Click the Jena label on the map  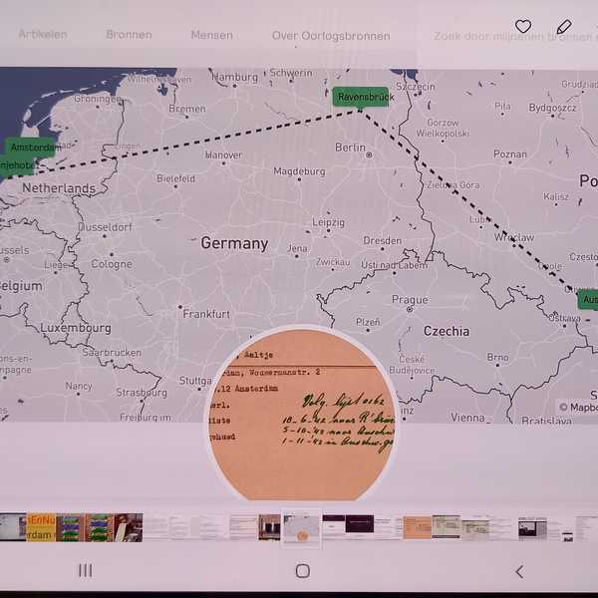click(x=297, y=248)
